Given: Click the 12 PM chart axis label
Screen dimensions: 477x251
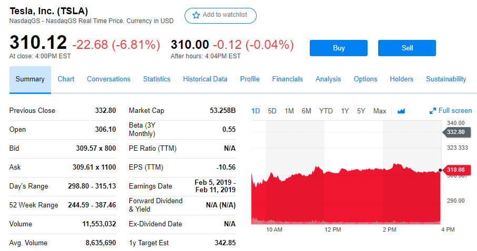Looking at the screenshot, I should [x=333, y=229].
